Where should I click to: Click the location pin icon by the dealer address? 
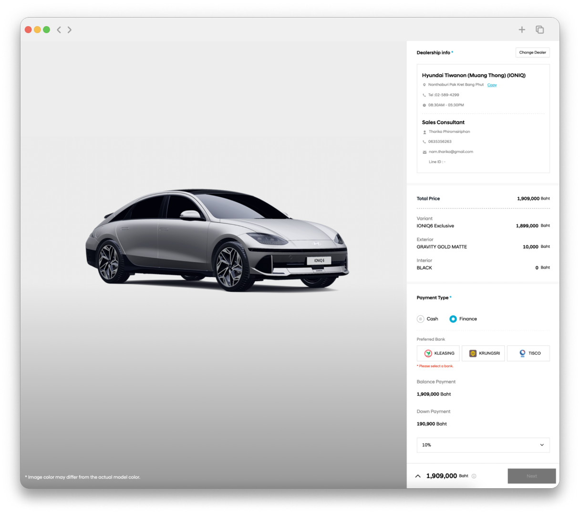coord(424,85)
